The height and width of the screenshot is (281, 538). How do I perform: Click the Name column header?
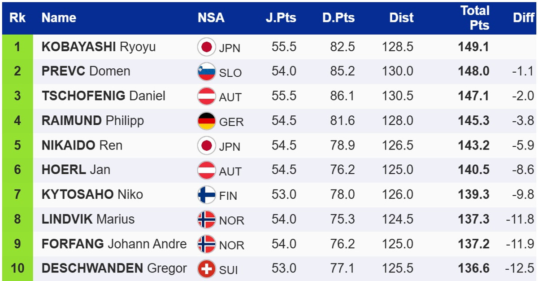59,18
